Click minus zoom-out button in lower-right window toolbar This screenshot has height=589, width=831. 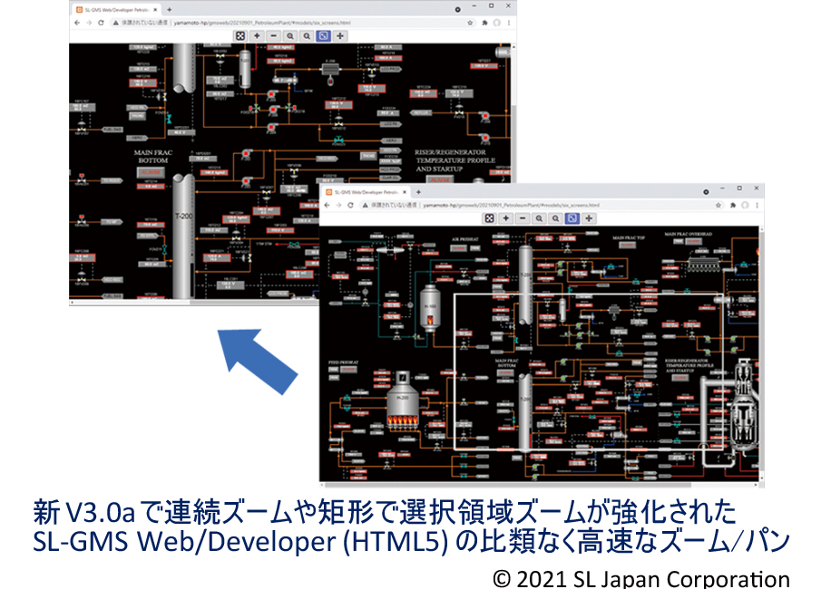tap(523, 218)
